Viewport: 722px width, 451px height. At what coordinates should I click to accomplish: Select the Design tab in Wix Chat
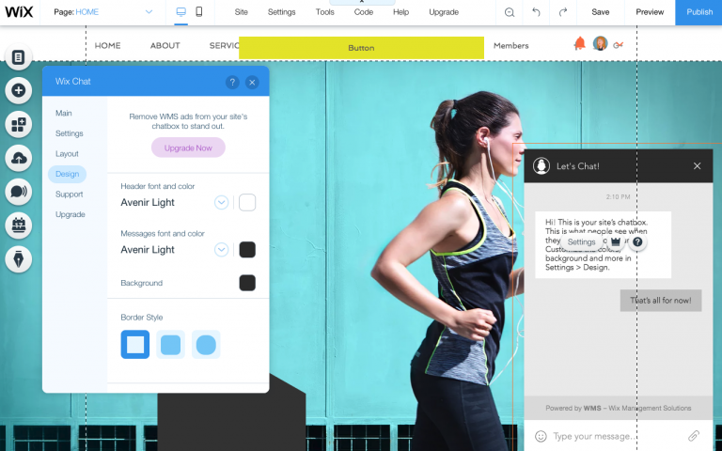[x=68, y=174]
